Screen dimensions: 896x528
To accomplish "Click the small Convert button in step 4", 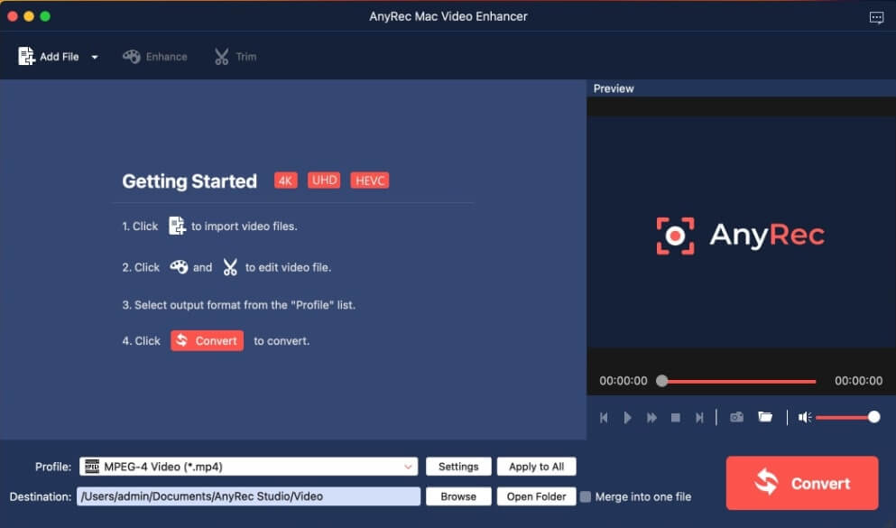I will [207, 340].
